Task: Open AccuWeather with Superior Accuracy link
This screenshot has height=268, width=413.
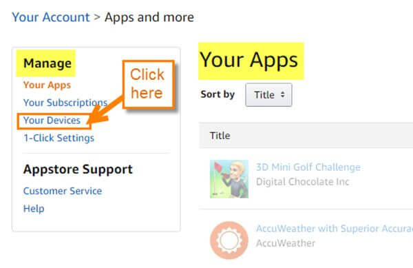Action: (335, 229)
